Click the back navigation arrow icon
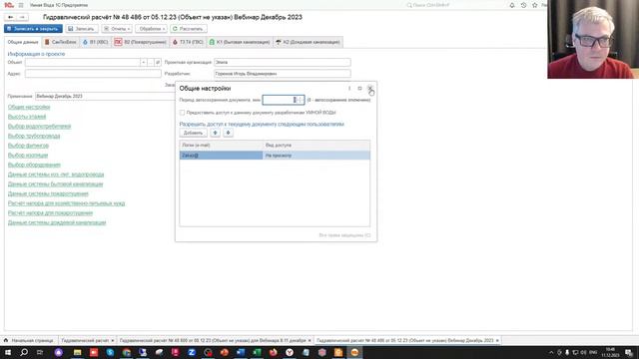This screenshot has width=639, height=359. point(11,17)
